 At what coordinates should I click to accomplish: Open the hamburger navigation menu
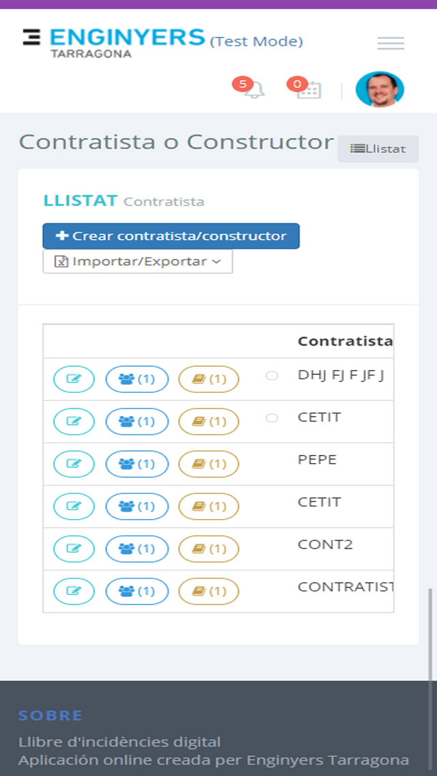(x=391, y=44)
